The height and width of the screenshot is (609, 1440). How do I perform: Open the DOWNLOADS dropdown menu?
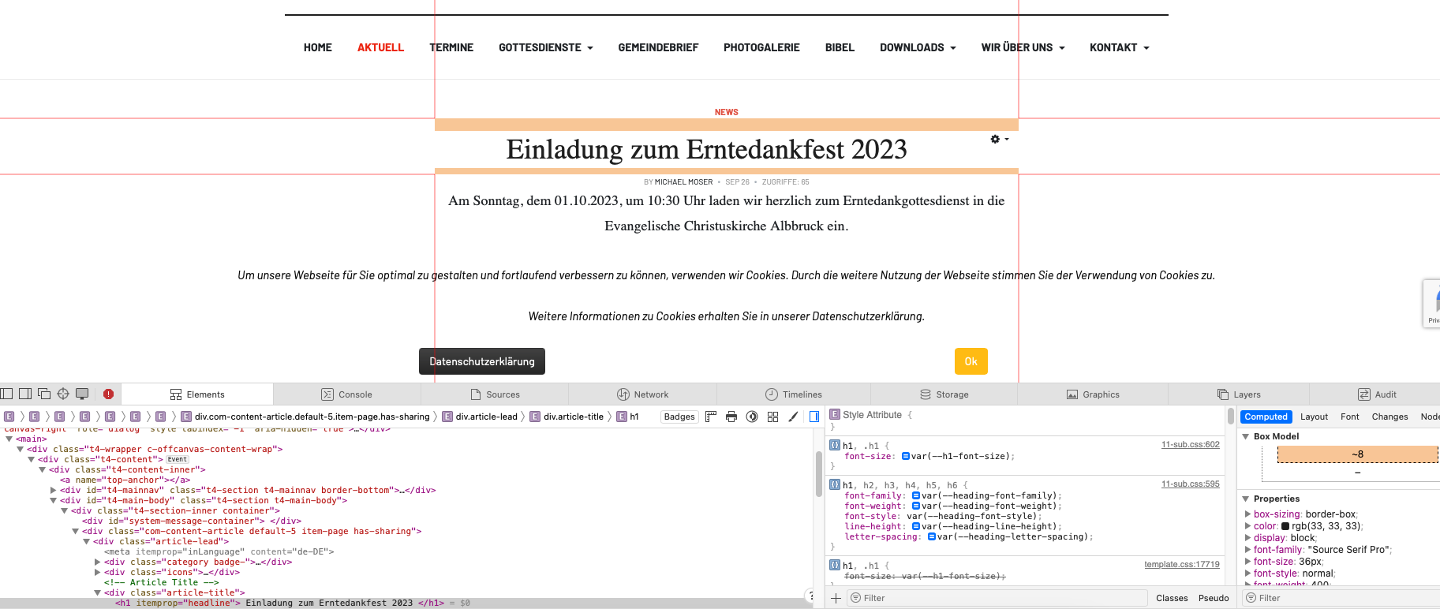918,47
